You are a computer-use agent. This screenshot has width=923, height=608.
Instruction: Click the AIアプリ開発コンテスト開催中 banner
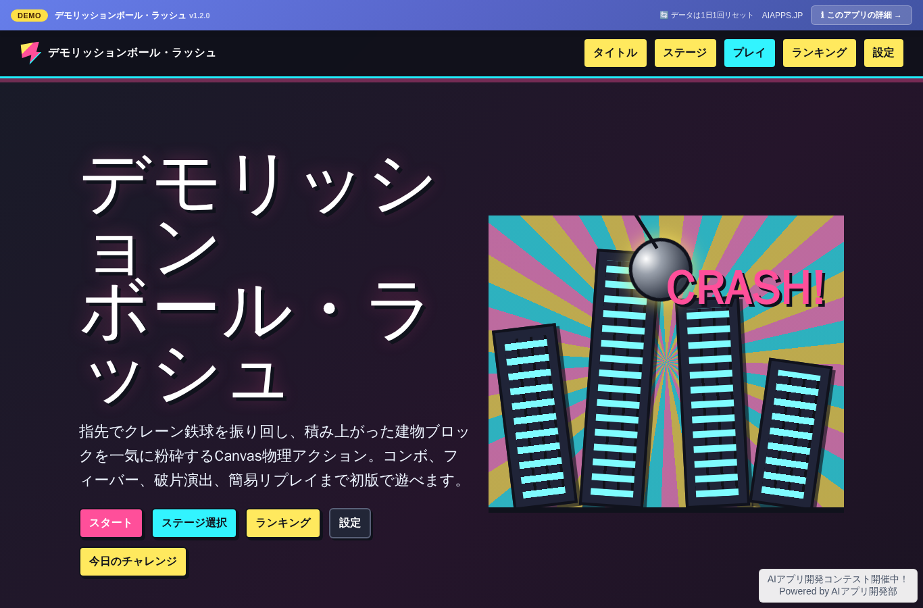pyautogui.click(x=838, y=585)
